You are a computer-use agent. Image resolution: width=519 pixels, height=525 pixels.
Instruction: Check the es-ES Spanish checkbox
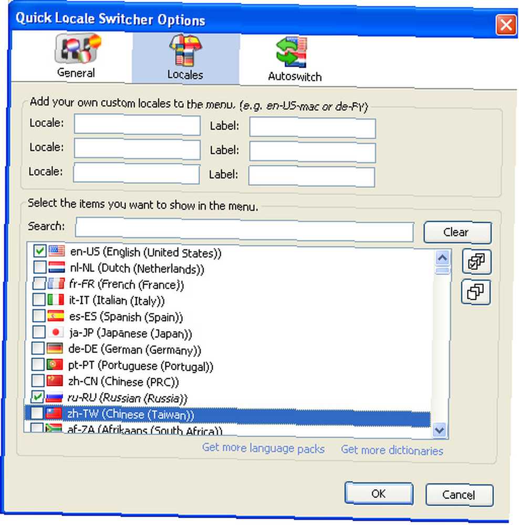click(39, 316)
